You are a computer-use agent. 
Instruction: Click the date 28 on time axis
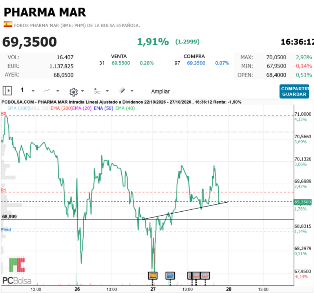pos(229,289)
